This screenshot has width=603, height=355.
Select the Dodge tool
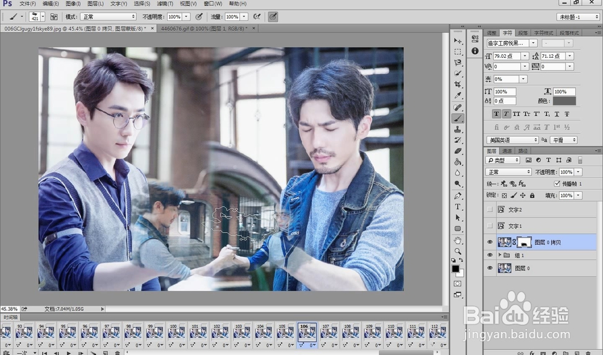[457, 184]
